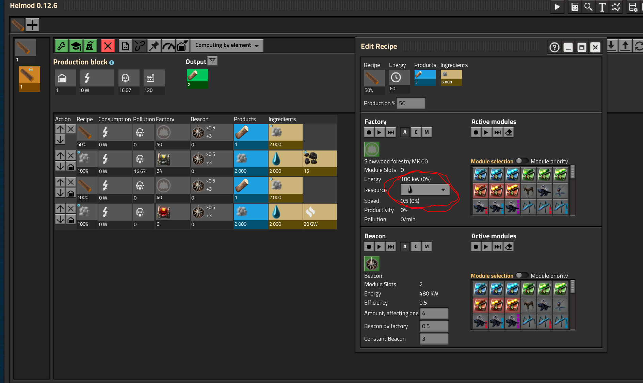Click the magnifier search icon in the top bar
The image size is (643, 383).
coord(589,7)
